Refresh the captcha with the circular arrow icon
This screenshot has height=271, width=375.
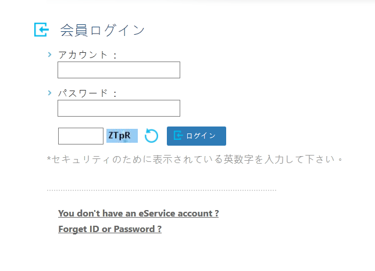click(151, 136)
